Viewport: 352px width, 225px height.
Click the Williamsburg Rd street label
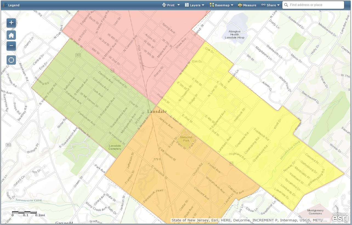click(x=316, y=178)
